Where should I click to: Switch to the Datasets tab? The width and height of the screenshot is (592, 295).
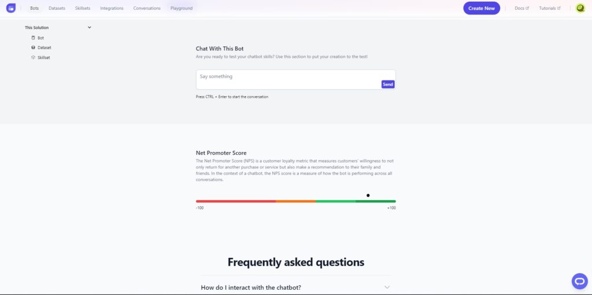pyautogui.click(x=57, y=8)
